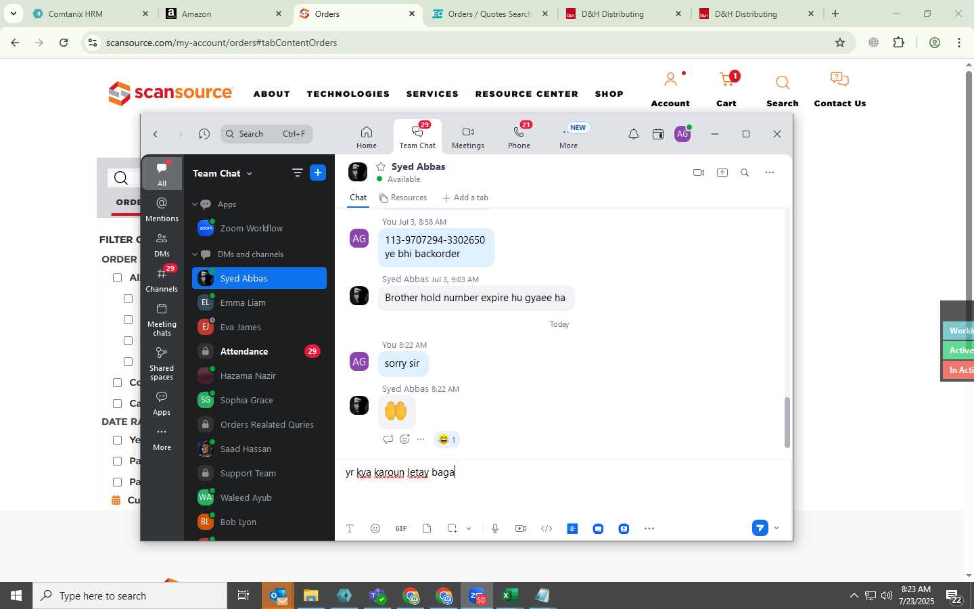
Task: Open the emoji picker in compose toolbar
Action: tap(375, 528)
